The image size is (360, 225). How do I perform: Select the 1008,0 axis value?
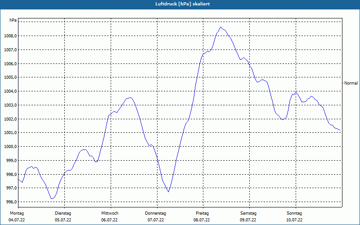pos(10,36)
